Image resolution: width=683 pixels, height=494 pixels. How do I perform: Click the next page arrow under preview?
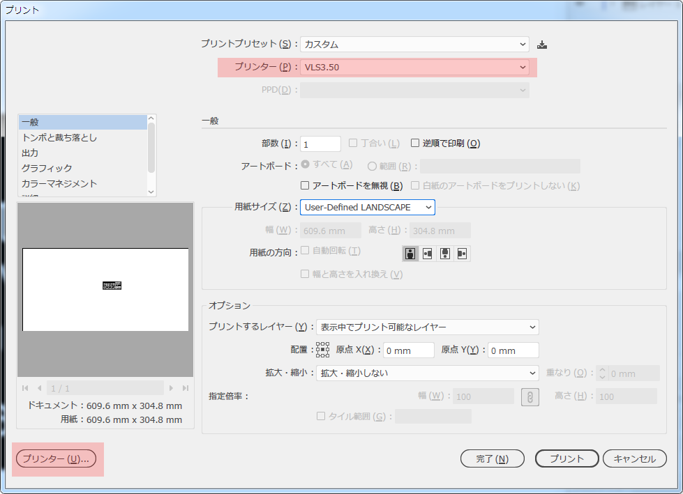click(x=171, y=388)
